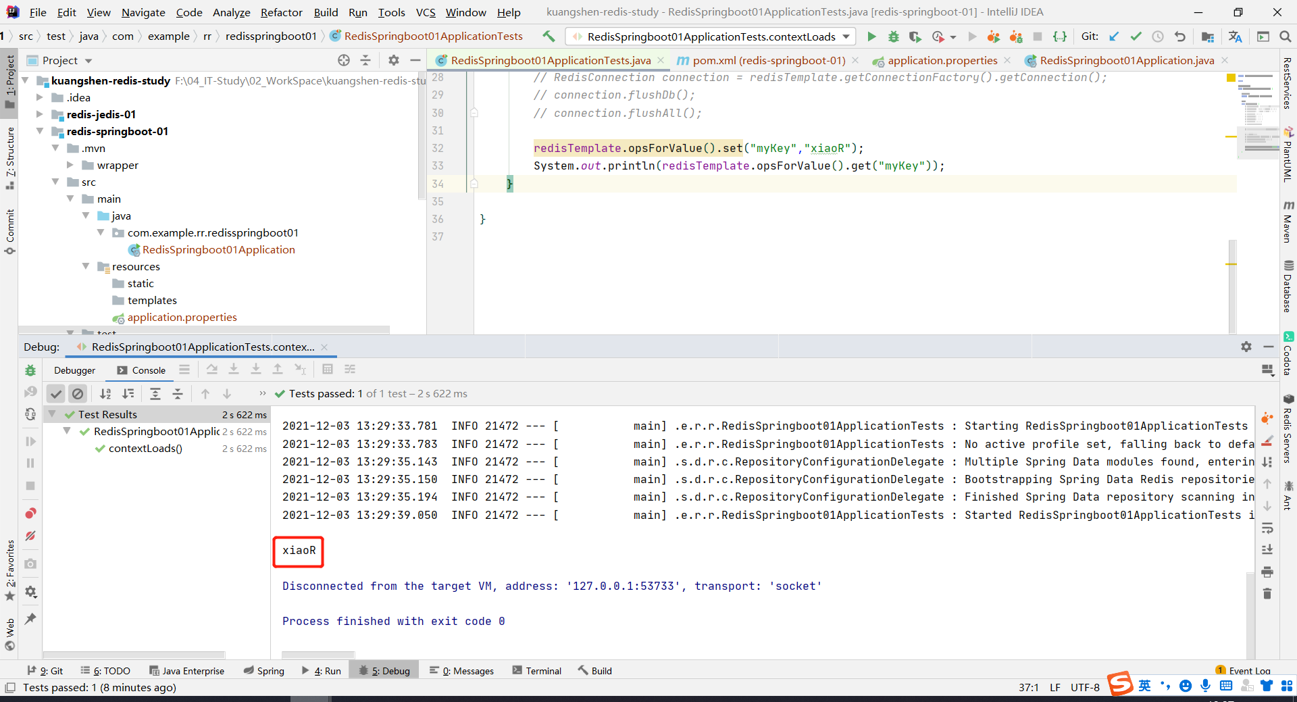Click the JRebel debug icon in the toolbar
Screen dimensions: 1297x702
tap(1015, 36)
